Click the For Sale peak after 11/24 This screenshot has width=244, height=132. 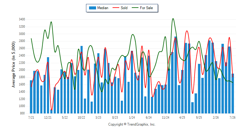[x=173, y=19]
